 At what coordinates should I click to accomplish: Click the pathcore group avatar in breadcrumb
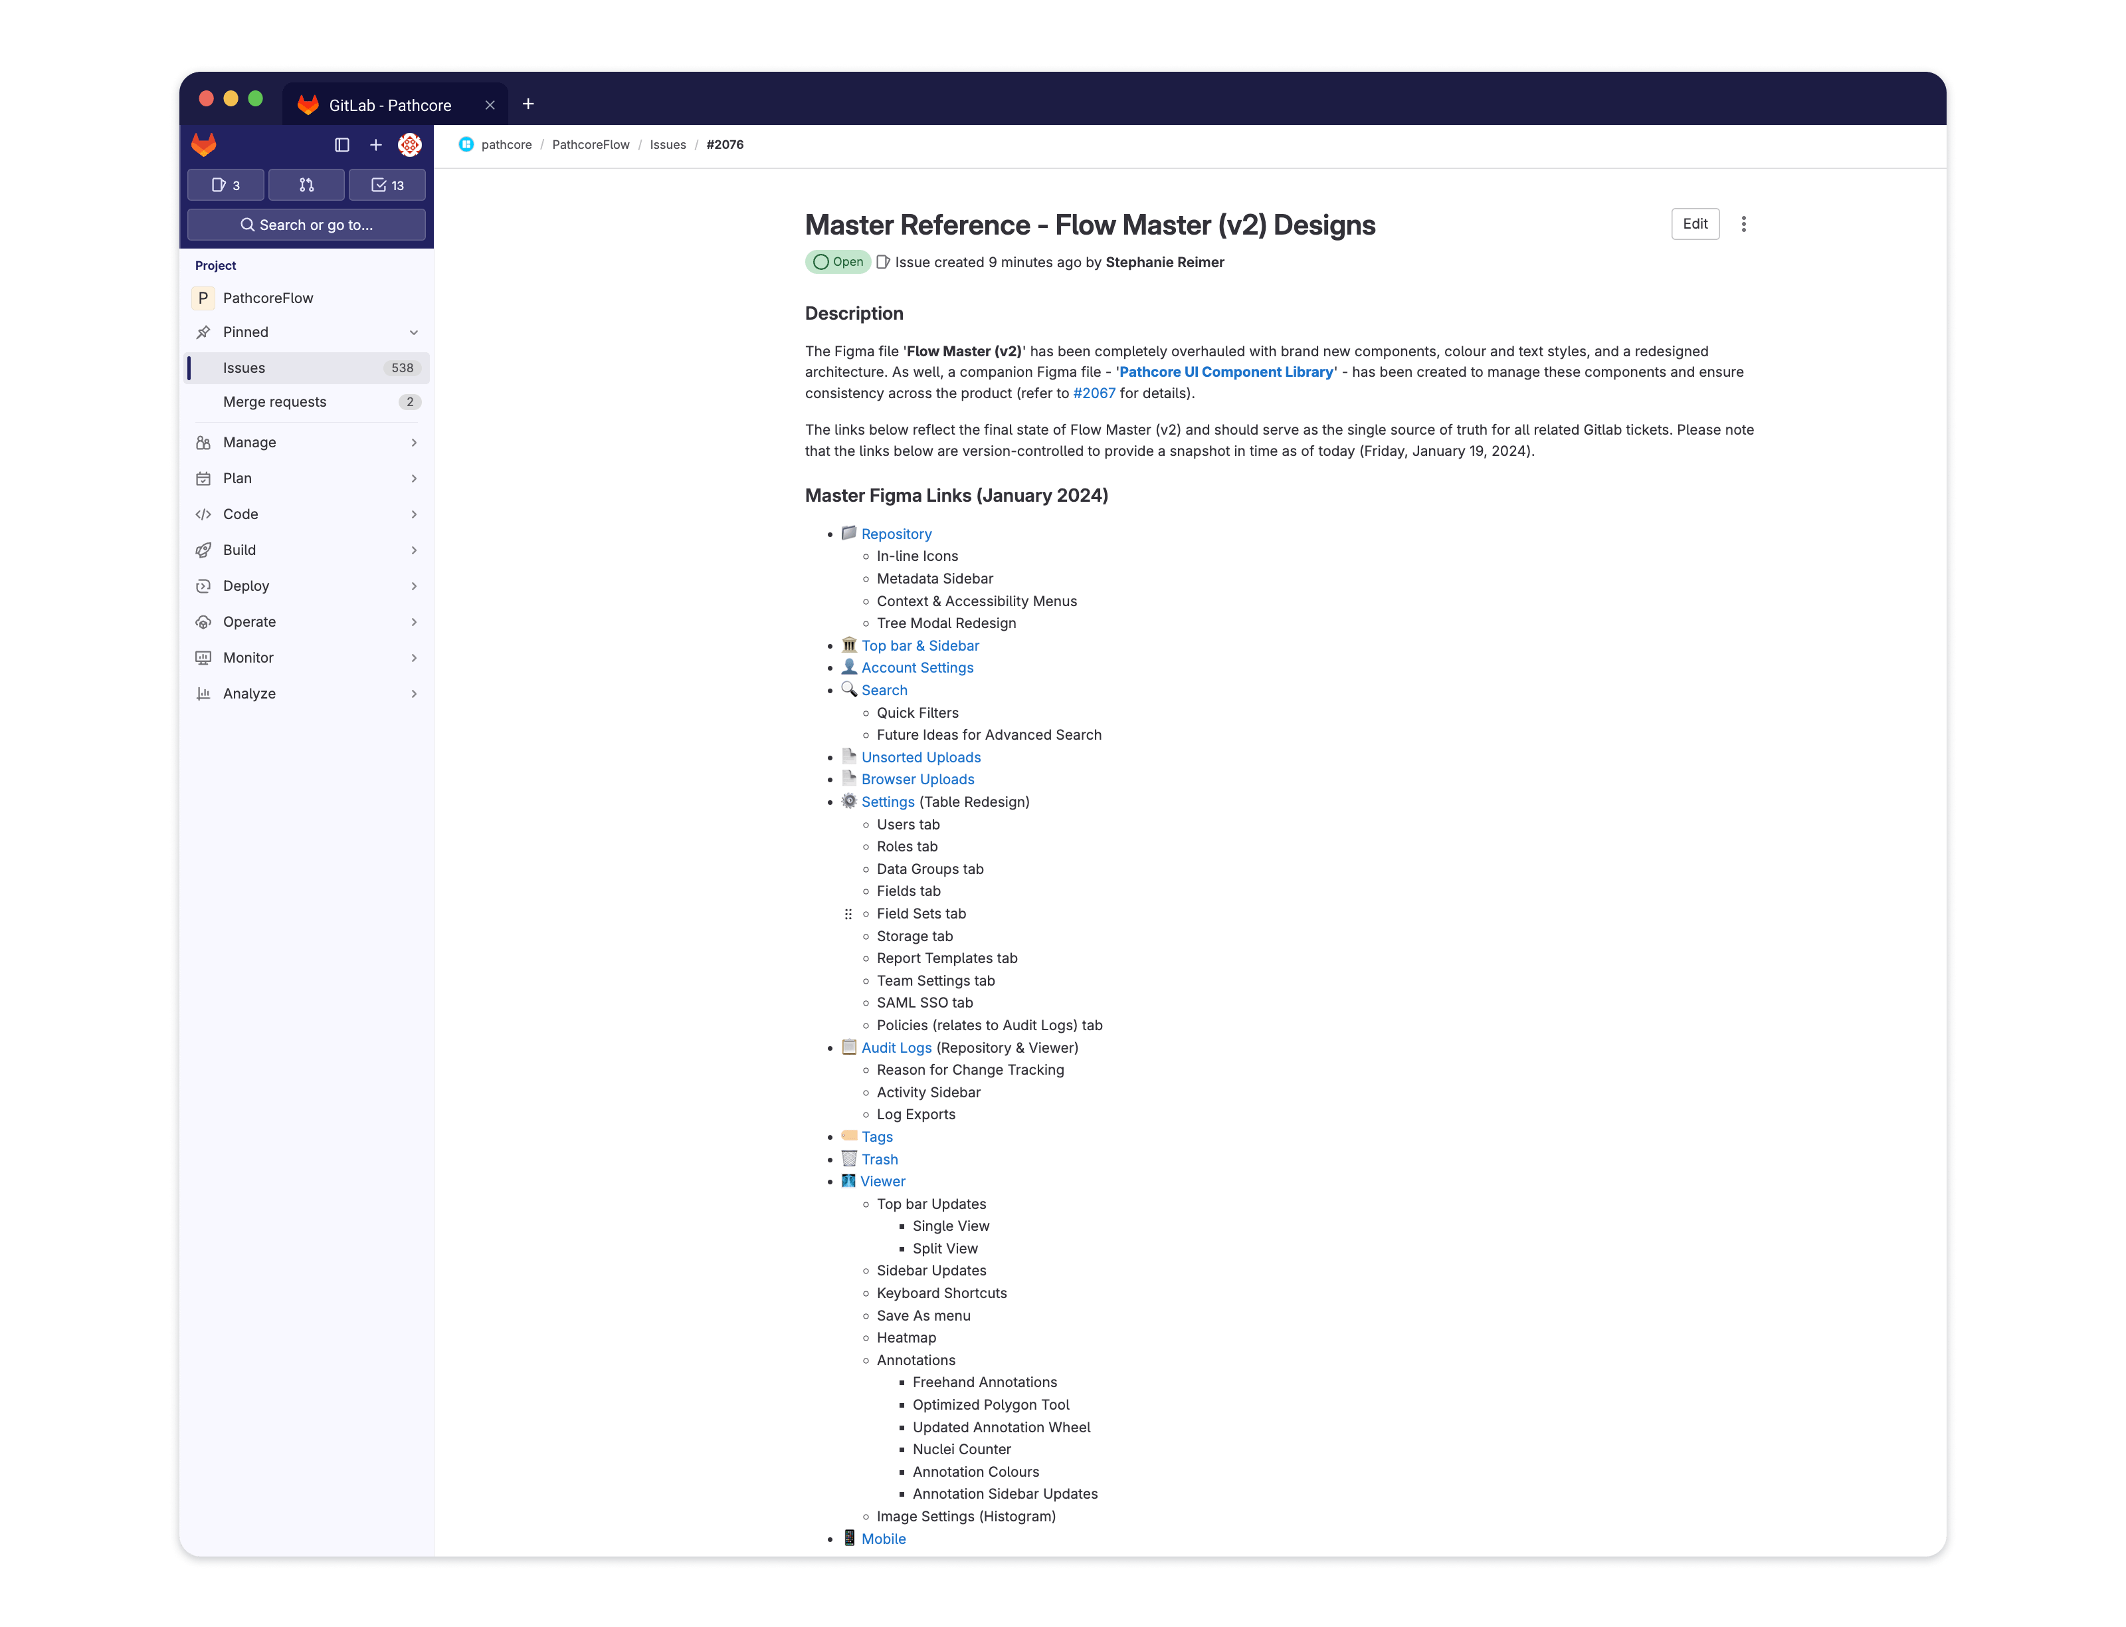(x=466, y=144)
